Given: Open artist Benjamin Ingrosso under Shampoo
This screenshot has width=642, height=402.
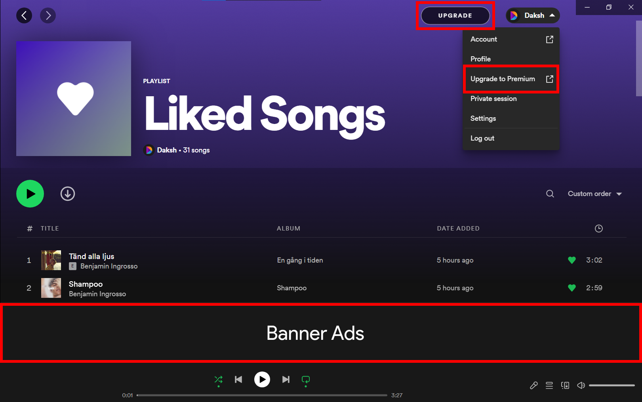Looking at the screenshot, I should coord(97,294).
